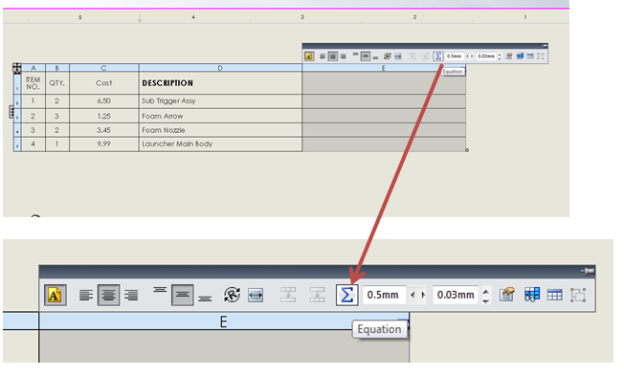Viewport: 624px width, 376px height.
Task: Click the 0.03mm field in enlarged toolbar
Action: tap(456, 295)
